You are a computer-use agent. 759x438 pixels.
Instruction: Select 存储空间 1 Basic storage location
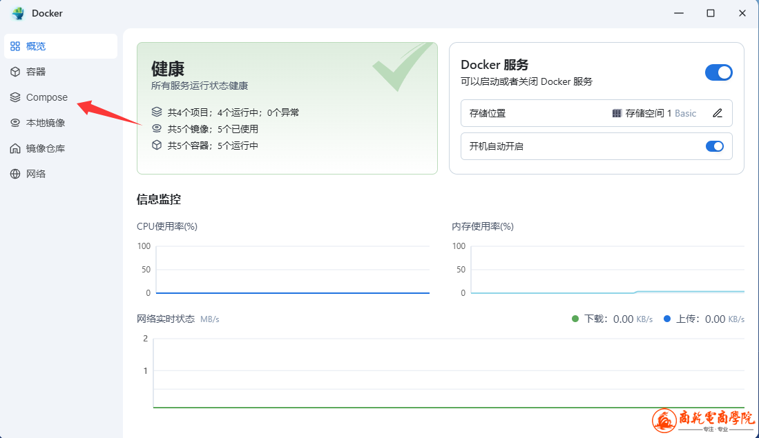654,113
